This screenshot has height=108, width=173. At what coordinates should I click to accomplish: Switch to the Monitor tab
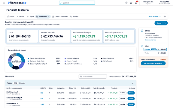(74, 16)
